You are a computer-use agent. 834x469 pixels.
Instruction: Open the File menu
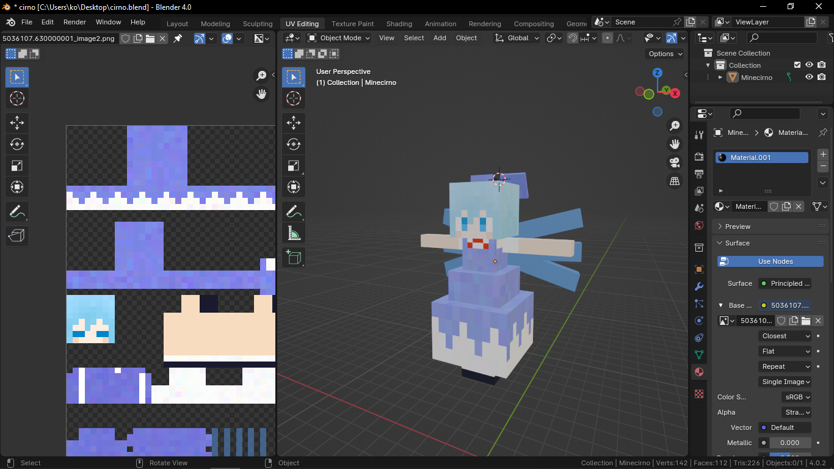click(27, 22)
